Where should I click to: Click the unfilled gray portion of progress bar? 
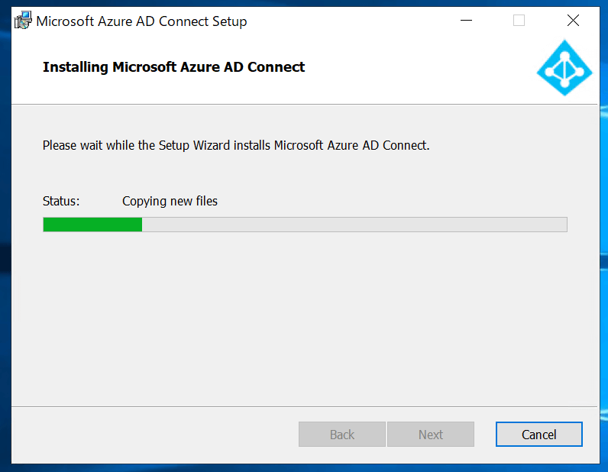354,225
